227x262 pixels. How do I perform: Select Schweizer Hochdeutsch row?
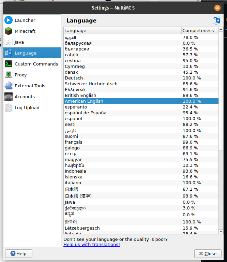[x=141, y=84]
